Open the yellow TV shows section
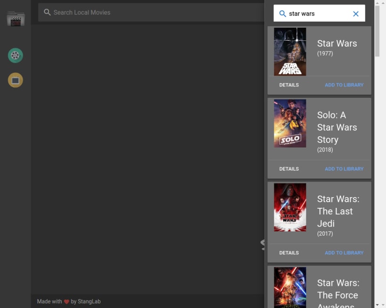 click(15, 80)
